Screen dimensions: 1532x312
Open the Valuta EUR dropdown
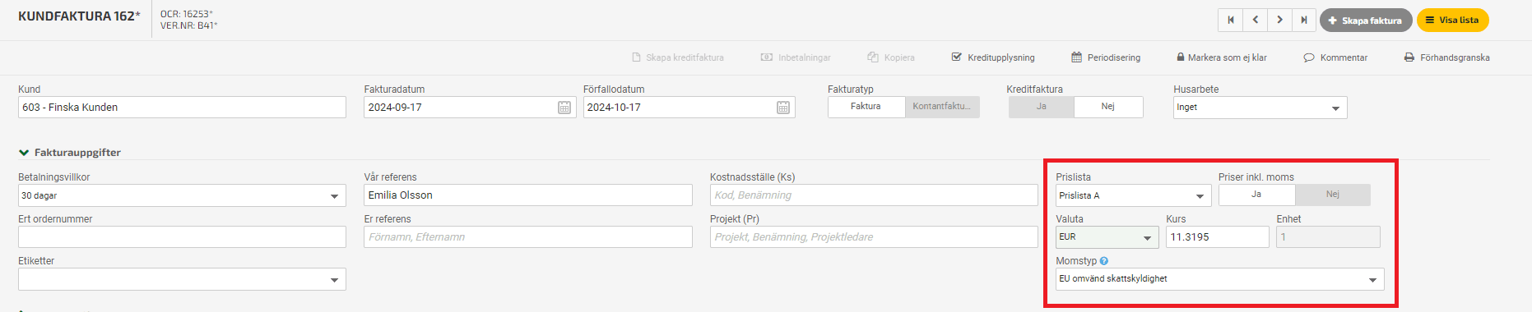(1107, 237)
